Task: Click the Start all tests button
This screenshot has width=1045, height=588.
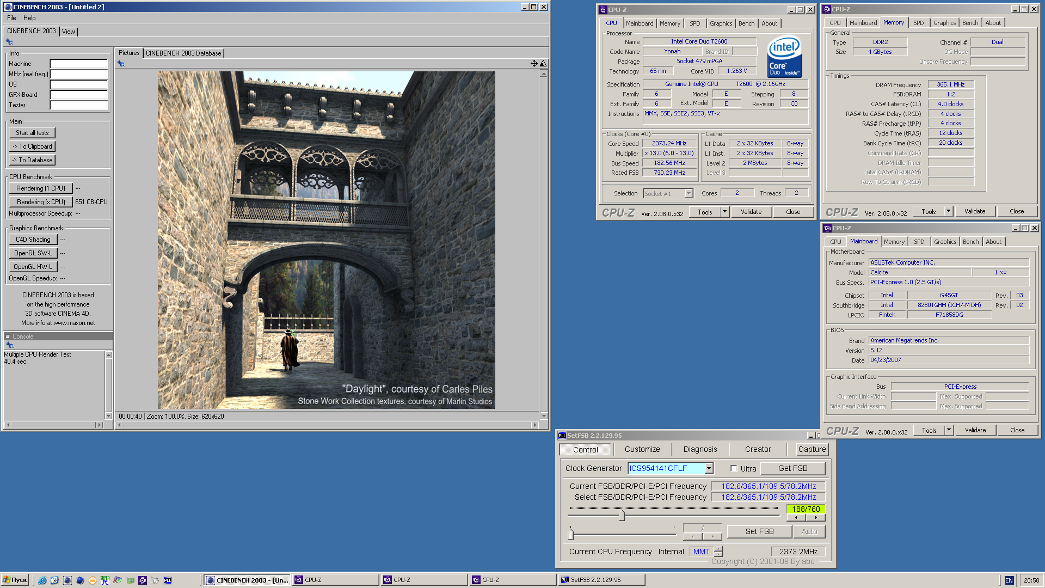Action: point(32,133)
